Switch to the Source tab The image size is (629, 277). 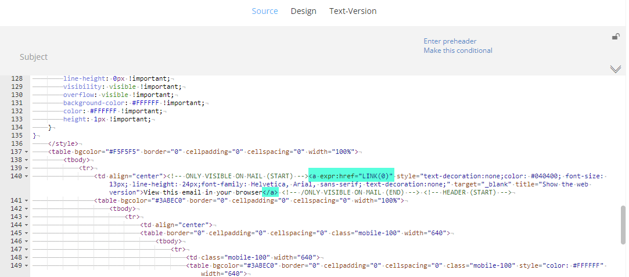tap(265, 11)
